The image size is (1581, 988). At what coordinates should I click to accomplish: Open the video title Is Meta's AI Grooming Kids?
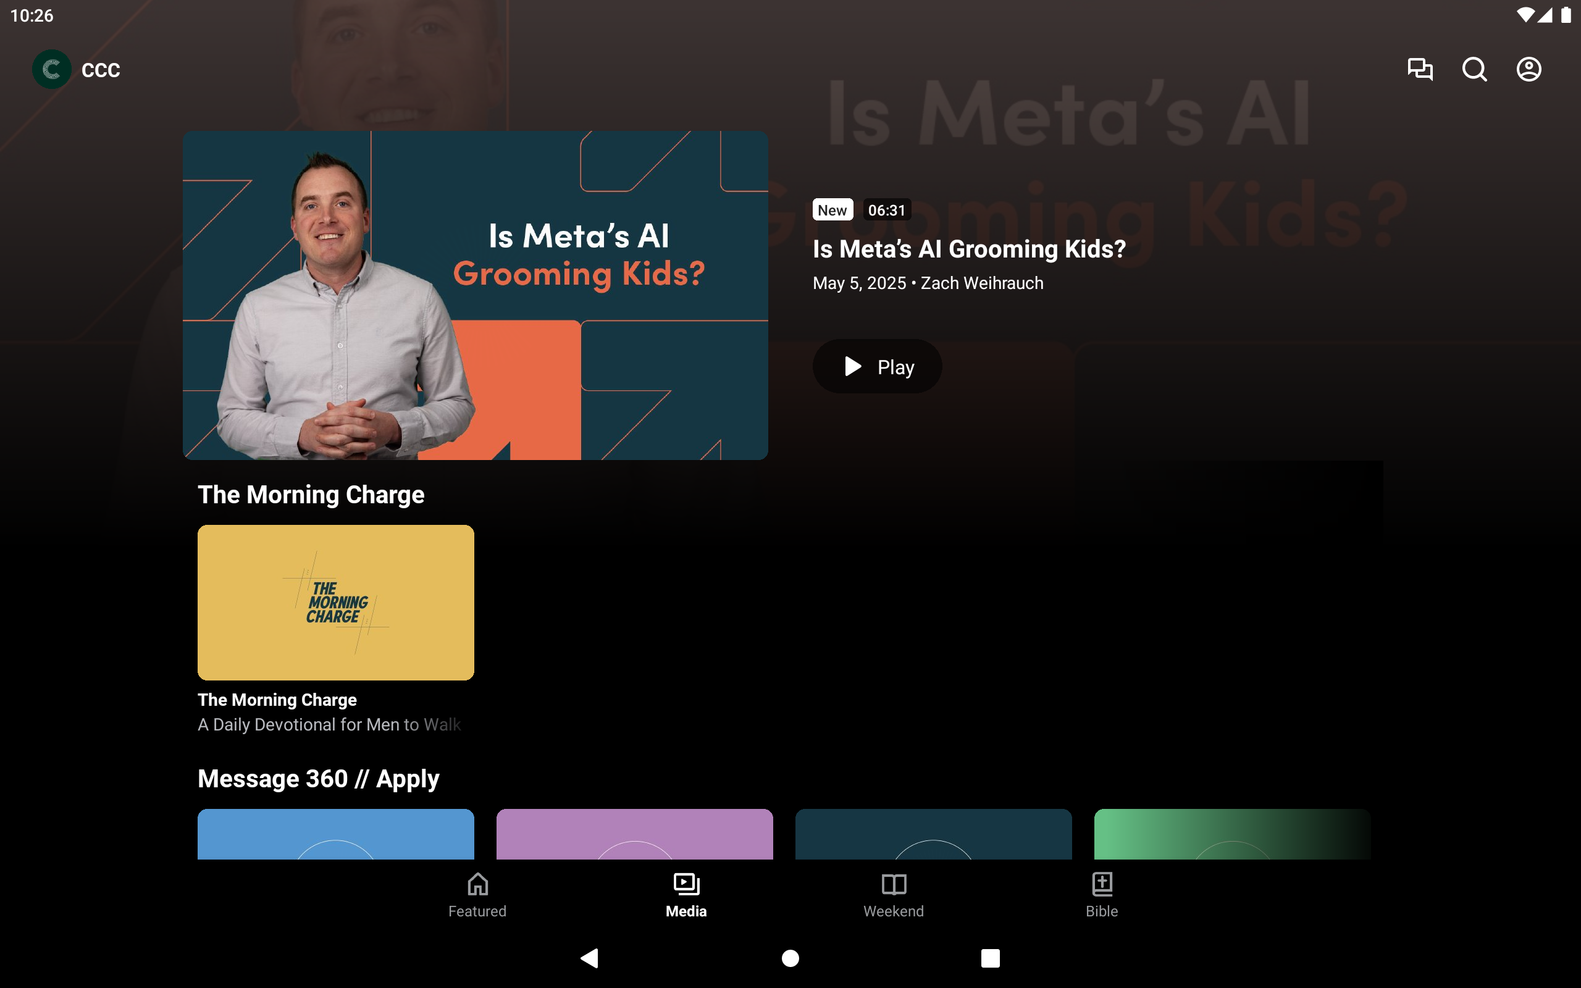[x=970, y=249]
